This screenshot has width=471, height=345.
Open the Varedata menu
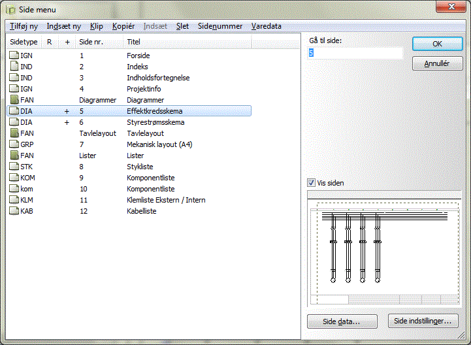(x=266, y=26)
